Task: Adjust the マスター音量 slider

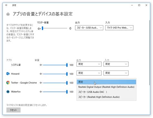Action: click(55, 28)
